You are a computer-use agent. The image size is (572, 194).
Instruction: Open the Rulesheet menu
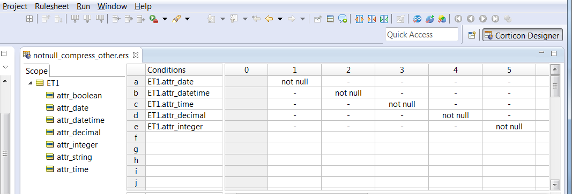[x=49, y=6]
